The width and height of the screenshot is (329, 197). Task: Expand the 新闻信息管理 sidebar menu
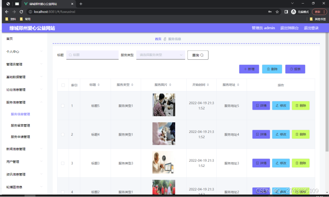tap(24, 149)
